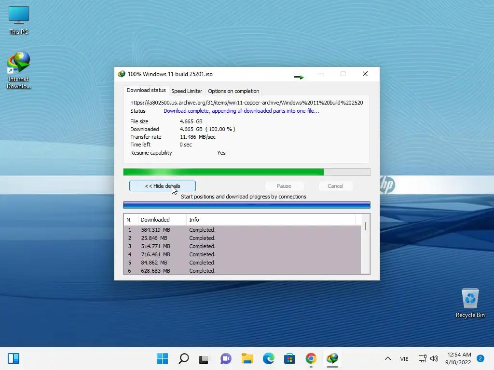
Task: Click the N. column header
Action: coord(130,220)
